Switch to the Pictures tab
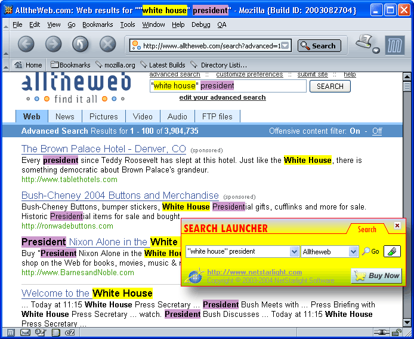Viewport: 414px width, 339px height. coord(104,116)
